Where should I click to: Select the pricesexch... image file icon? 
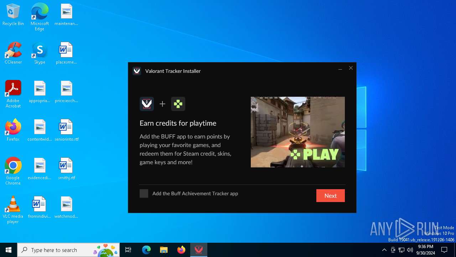(x=66, y=92)
